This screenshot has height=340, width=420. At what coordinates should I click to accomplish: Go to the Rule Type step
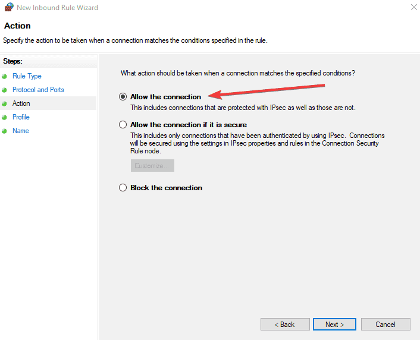click(x=27, y=76)
